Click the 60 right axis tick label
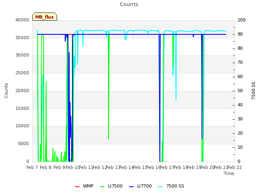The image size is (259, 194). 240,76
